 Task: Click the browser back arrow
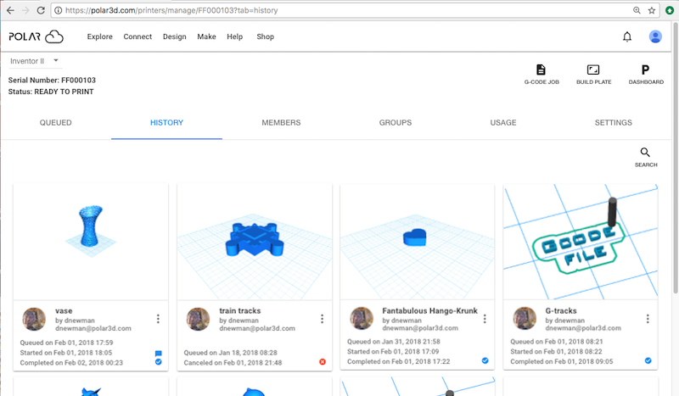pyautogui.click(x=10, y=10)
